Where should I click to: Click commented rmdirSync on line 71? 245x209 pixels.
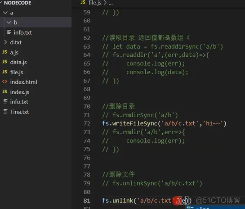140,115
